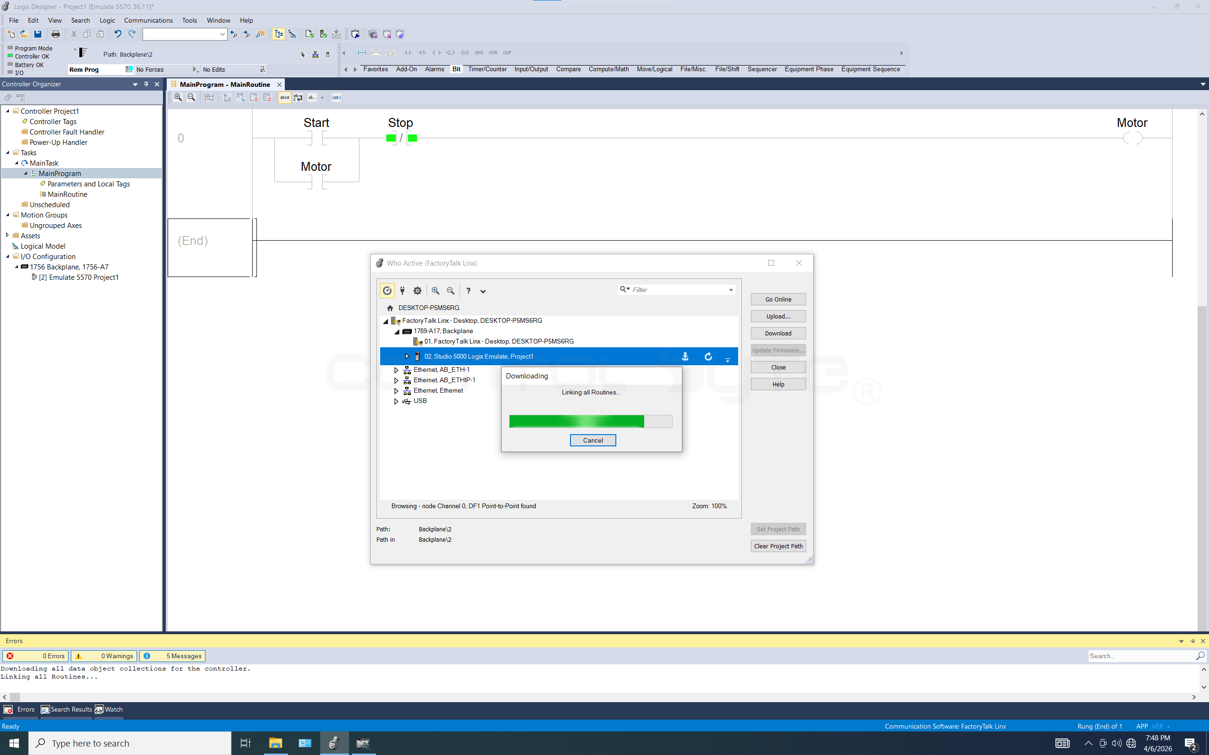Select the Output Energize coil instruction
1209x755 pixels.
click(x=436, y=52)
